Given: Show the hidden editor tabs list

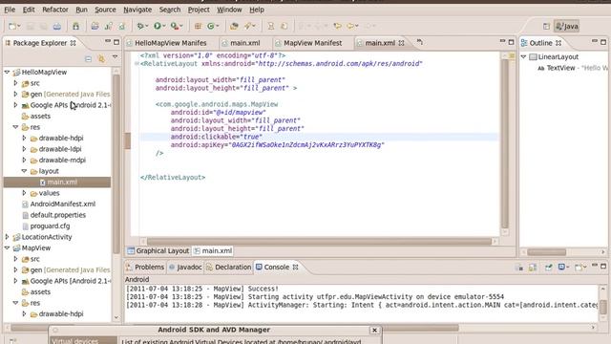Looking at the screenshot, I should 420,42.
